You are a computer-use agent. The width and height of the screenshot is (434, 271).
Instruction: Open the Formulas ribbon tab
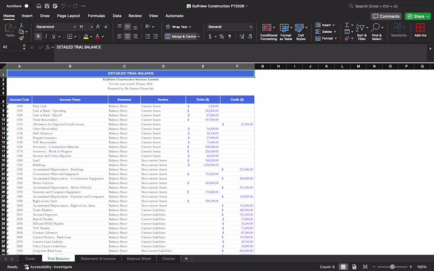click(96, 16)
